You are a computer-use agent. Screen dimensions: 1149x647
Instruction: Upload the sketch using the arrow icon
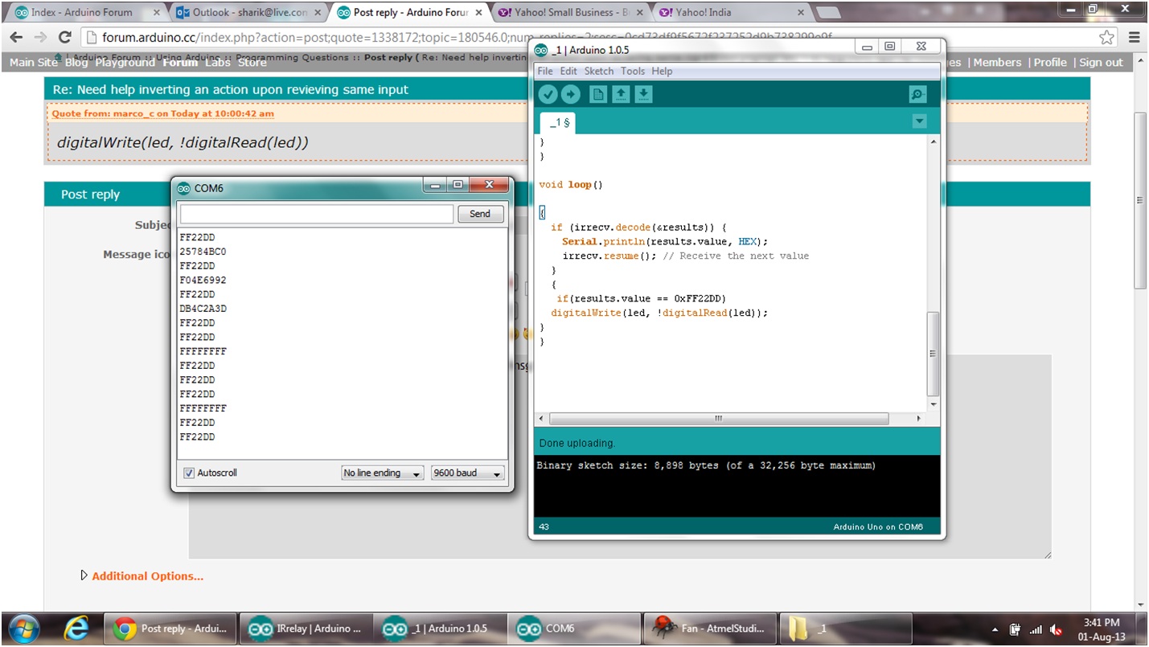pos(570,94)
